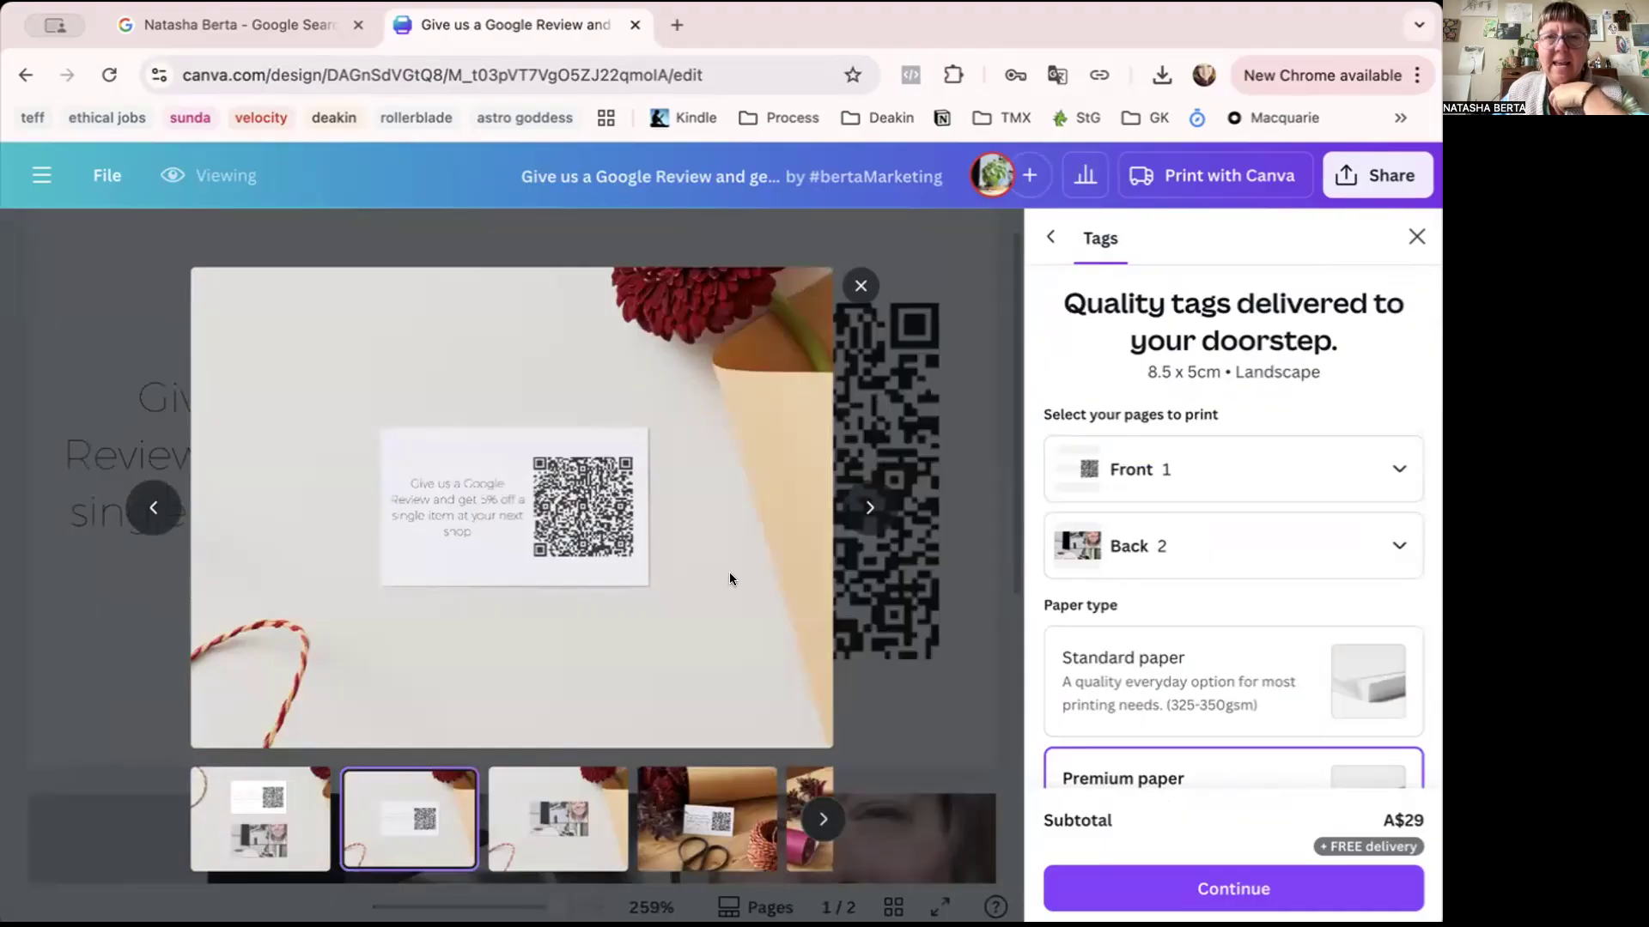This screenshot has height=927, width=1649.
Task: Open the analytics bar chart icon
Action: click(1086, 175)
